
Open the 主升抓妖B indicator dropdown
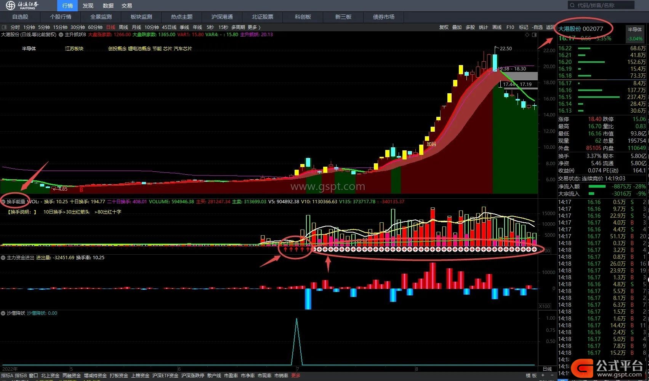(x=61, y=34)
